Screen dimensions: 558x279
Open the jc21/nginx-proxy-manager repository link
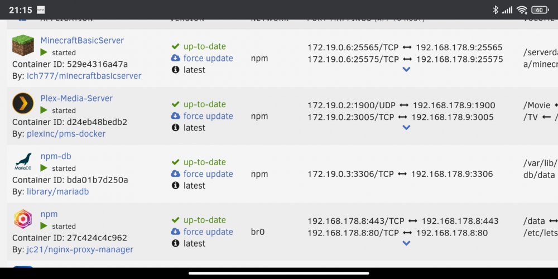(80, 249)
